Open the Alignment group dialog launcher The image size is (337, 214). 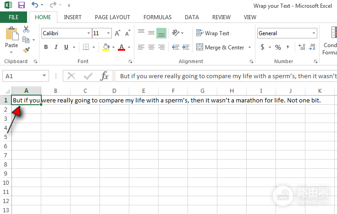[251, 62]
